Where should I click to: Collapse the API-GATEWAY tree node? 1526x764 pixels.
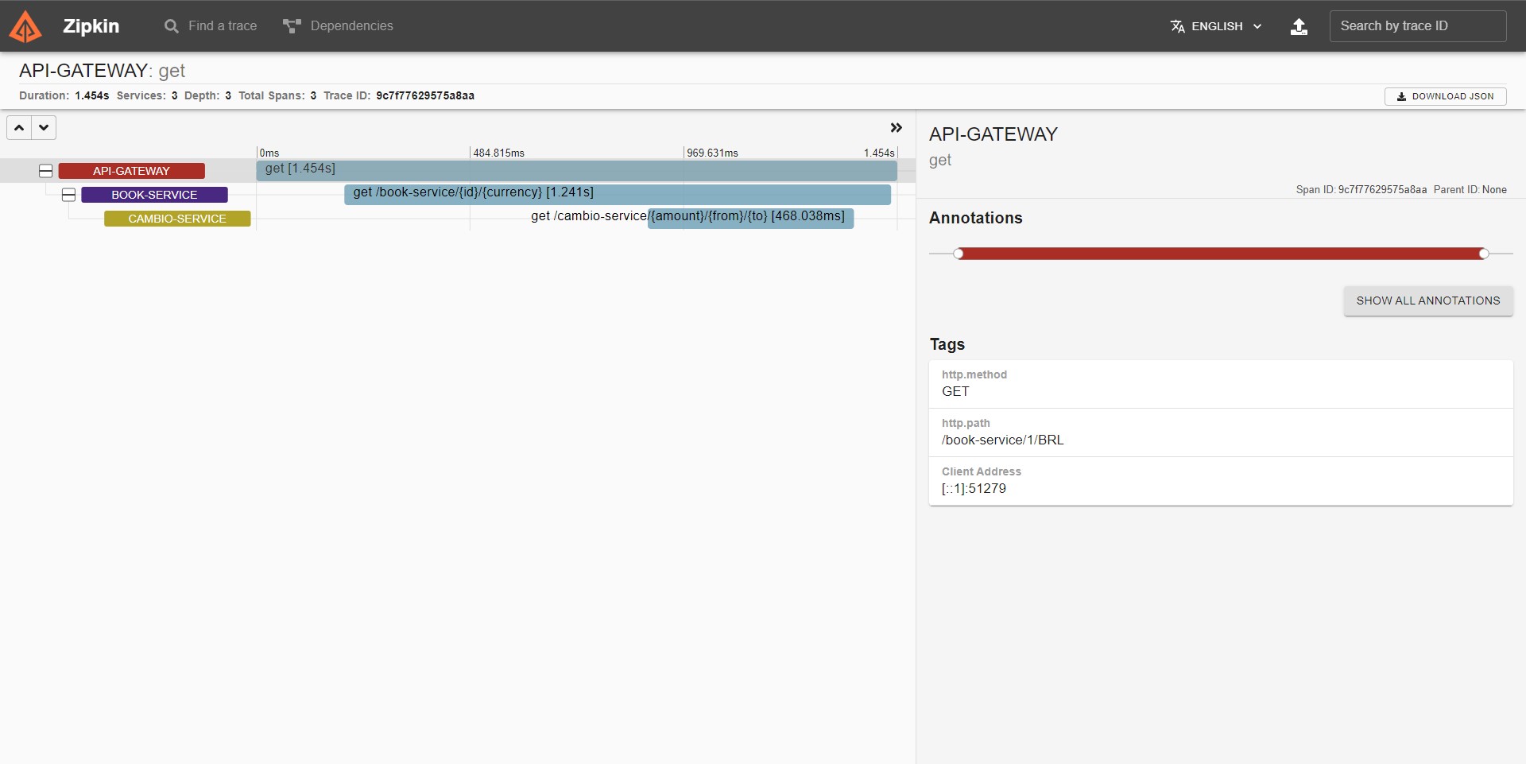pos(46,171)
